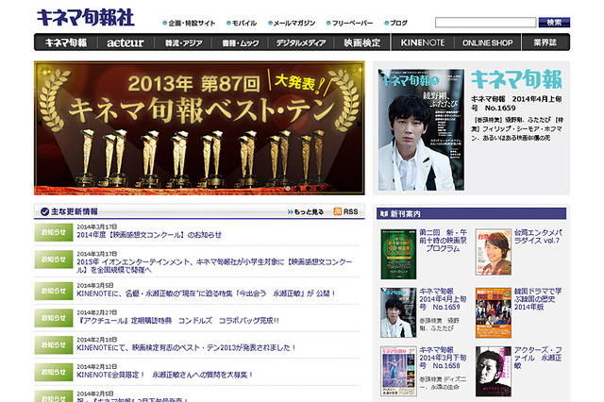604x402 pixels.
Task: Open the large キネマ旬報 magazine cover
Action: (x=421, y=130)
